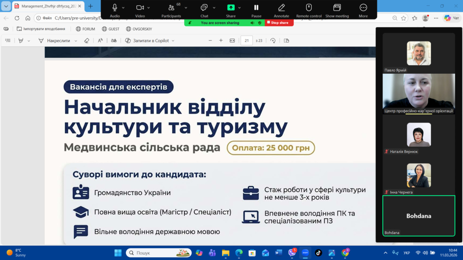Open the FORUM bookmark
The width and height of the screenshot is (463, 260).
click(85, 29)
